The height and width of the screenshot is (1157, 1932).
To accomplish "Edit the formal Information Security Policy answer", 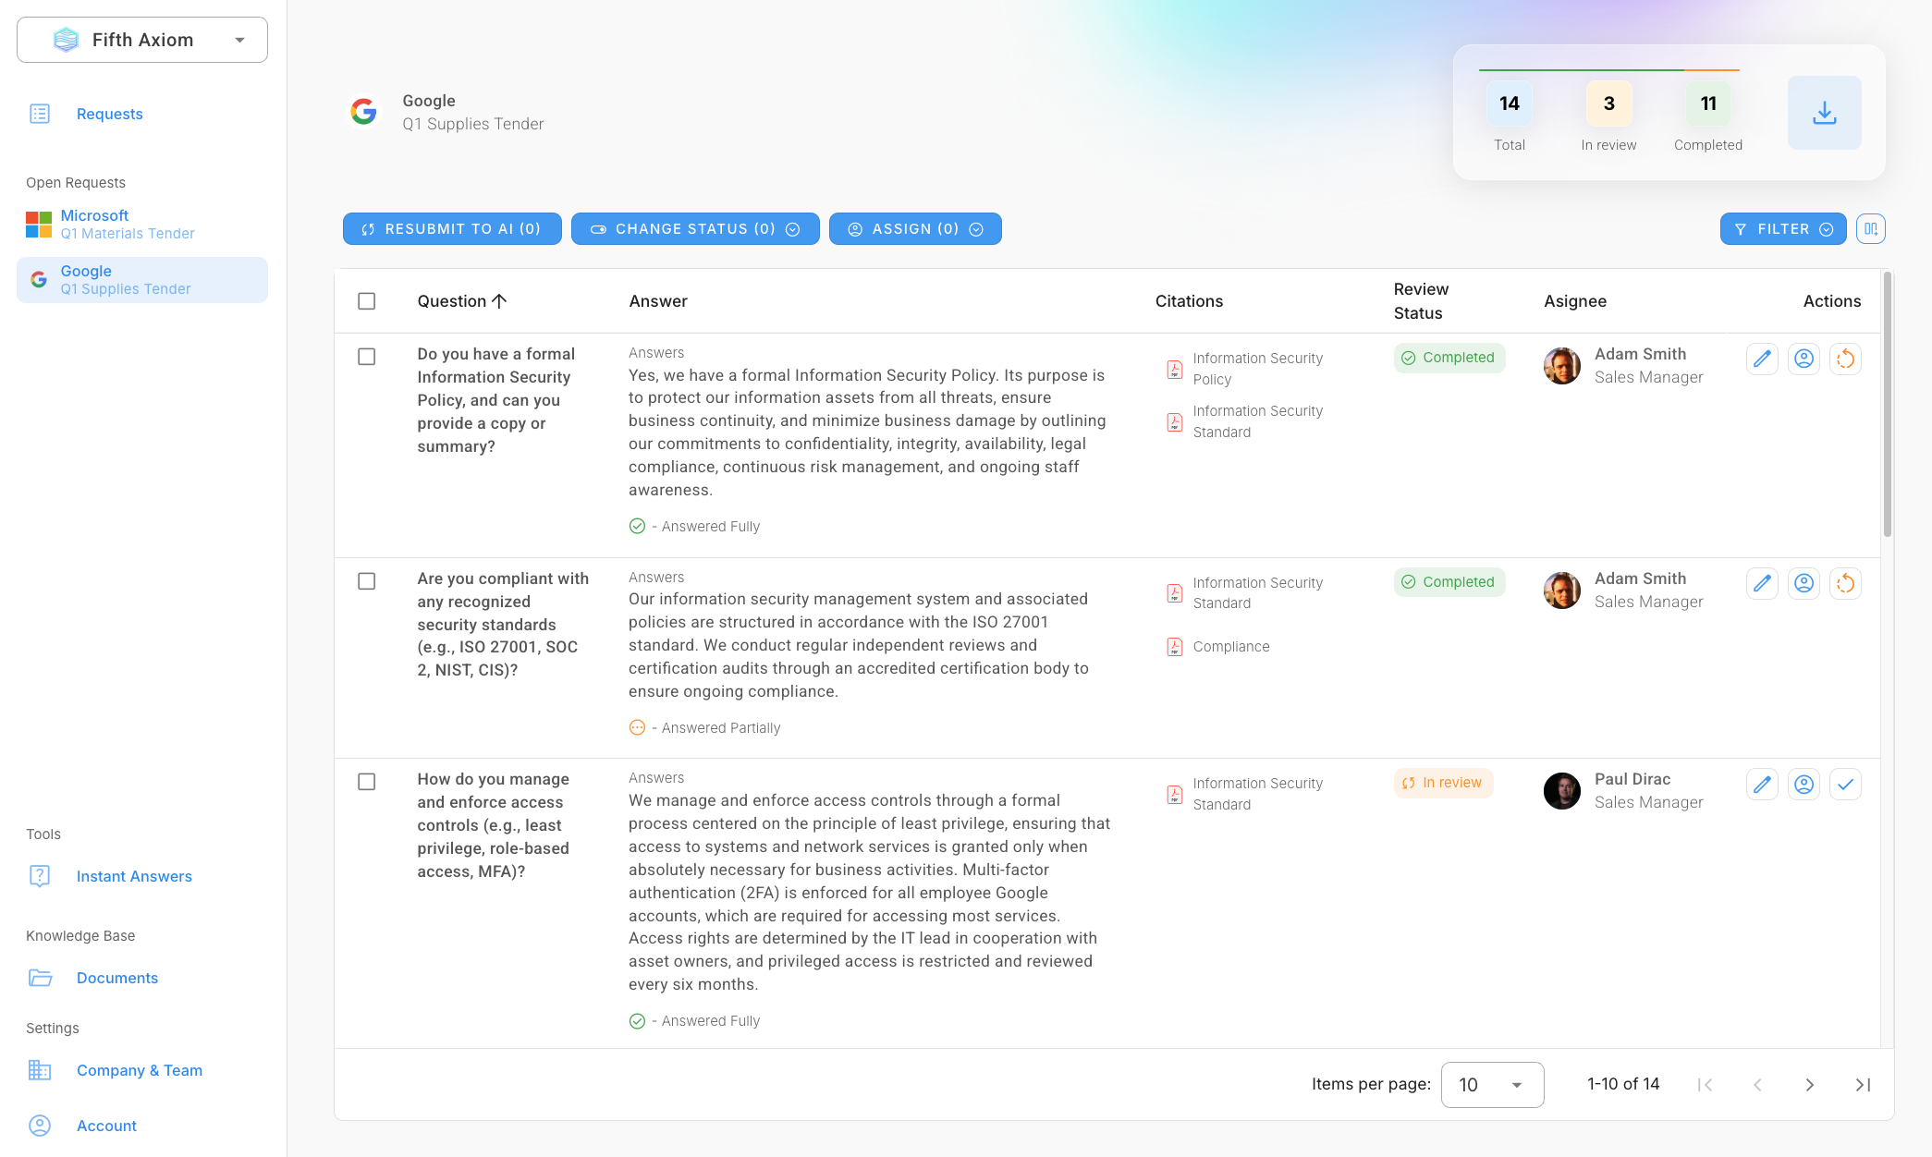I will 1762,359.
